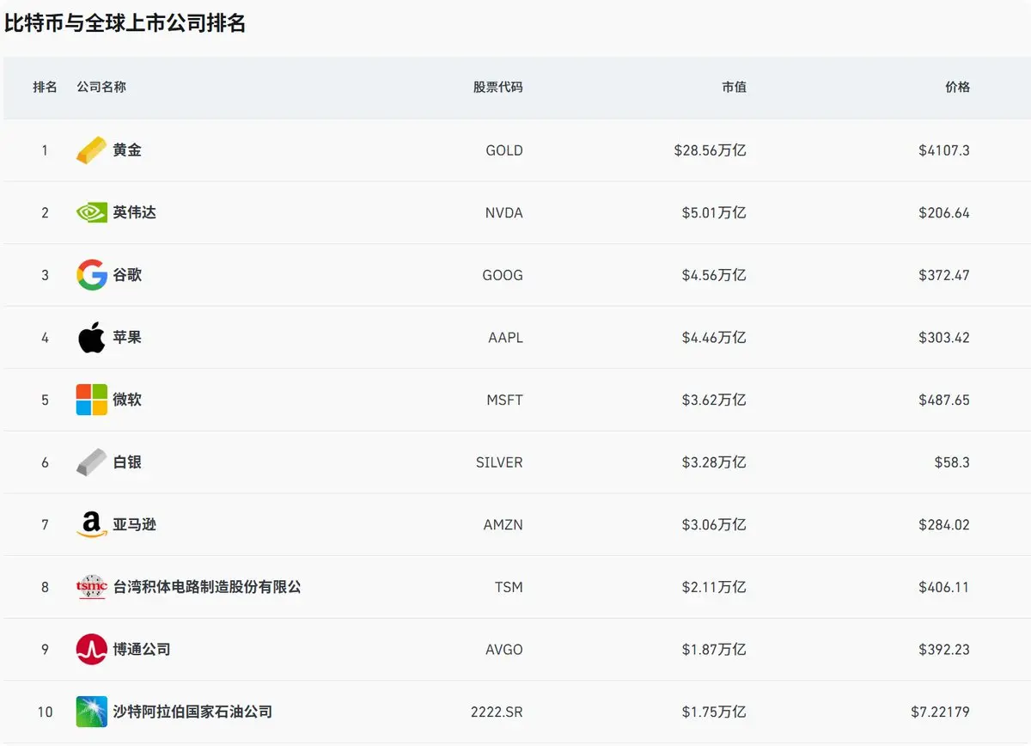
Task: Select the TSM ticker code
Action: point(509,587)
